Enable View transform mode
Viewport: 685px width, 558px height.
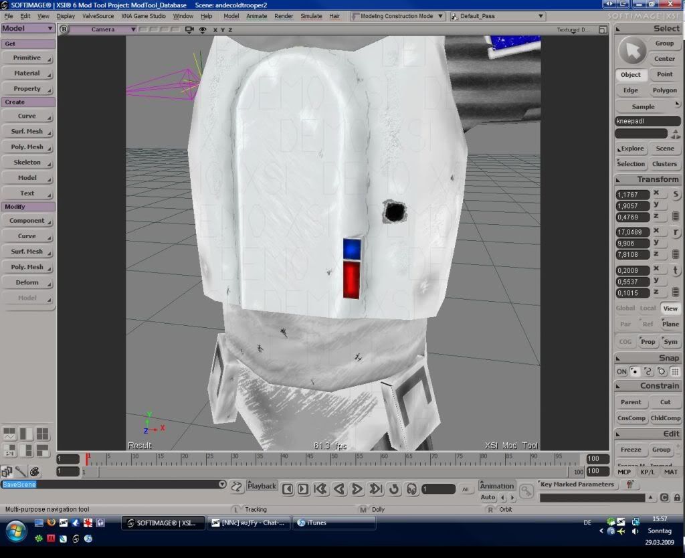(670, 308)
